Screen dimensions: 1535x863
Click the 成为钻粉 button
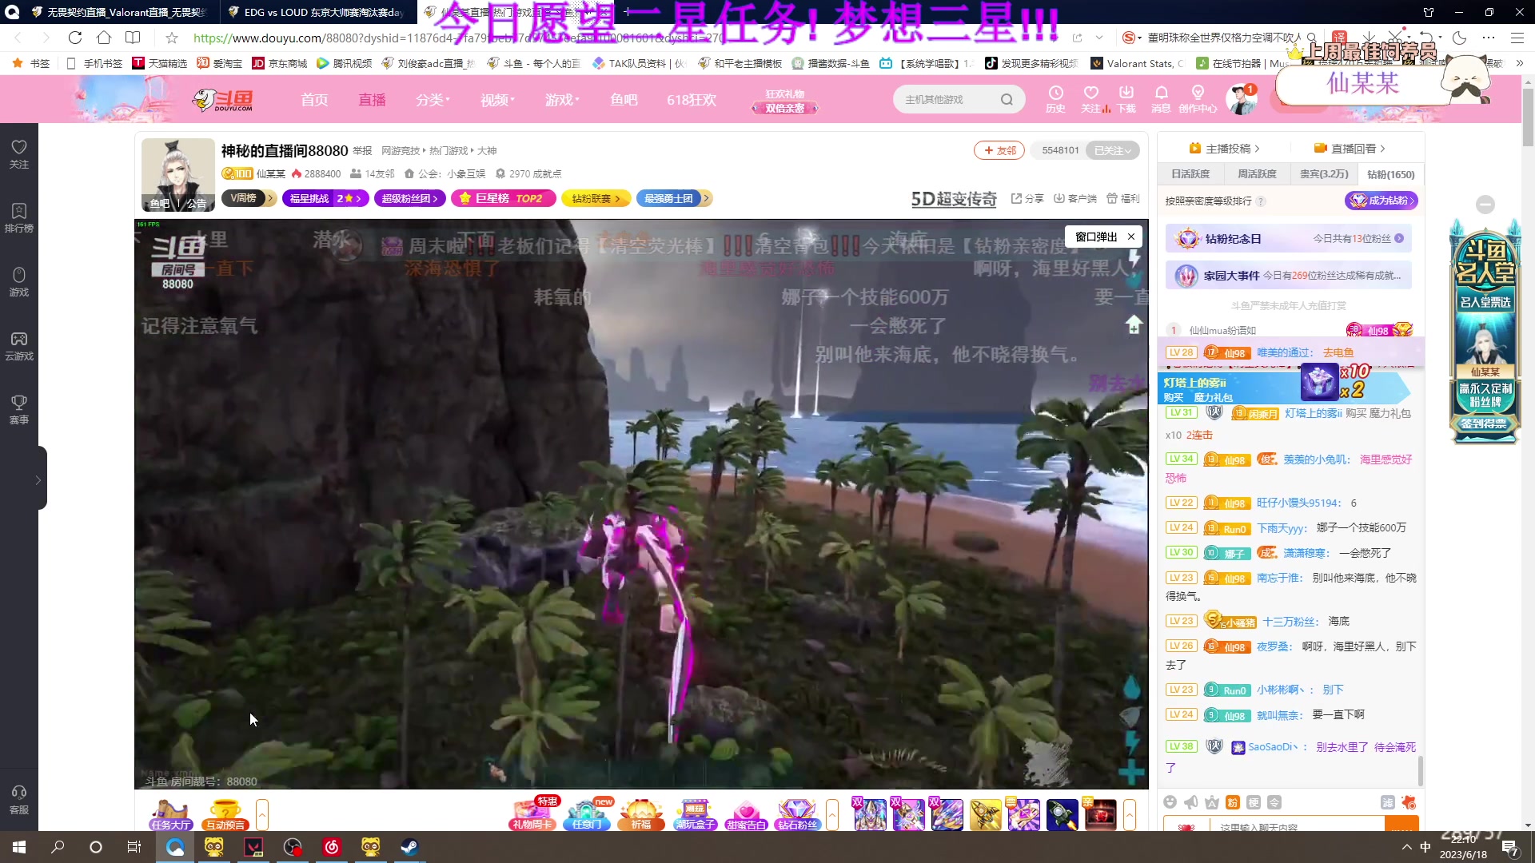pos(1381,201)
